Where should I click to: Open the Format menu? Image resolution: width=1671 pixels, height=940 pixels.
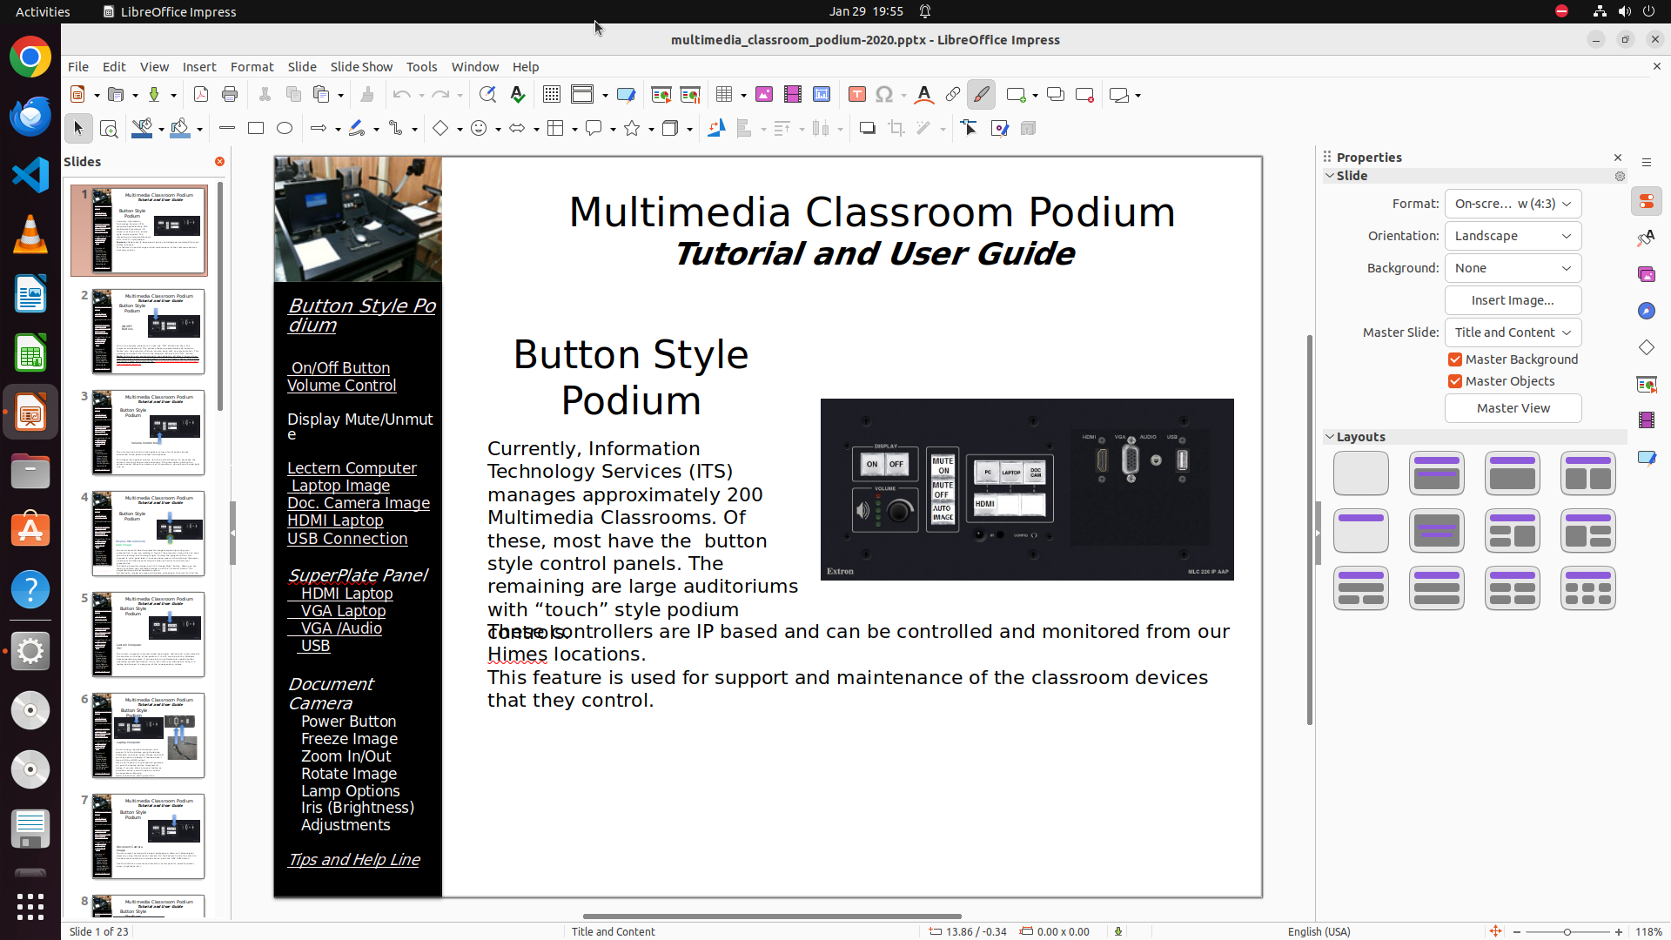tap(252, 67)
